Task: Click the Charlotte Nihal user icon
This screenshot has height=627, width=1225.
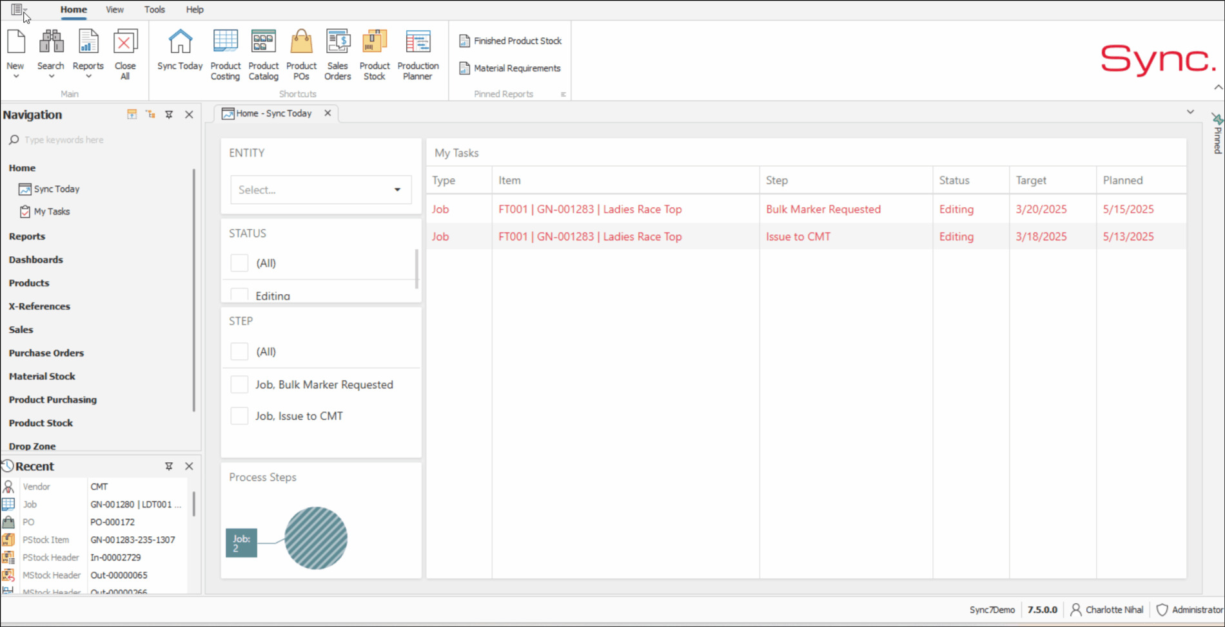Action: (1075, 610)
